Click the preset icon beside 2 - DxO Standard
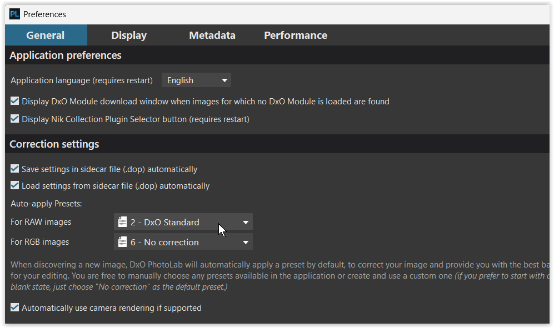Screen dimensions: 554x328 pyautogui.click(x=123, y=222)
